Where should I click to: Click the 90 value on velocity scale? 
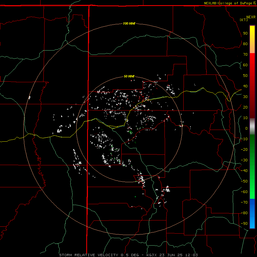point(245,33)
